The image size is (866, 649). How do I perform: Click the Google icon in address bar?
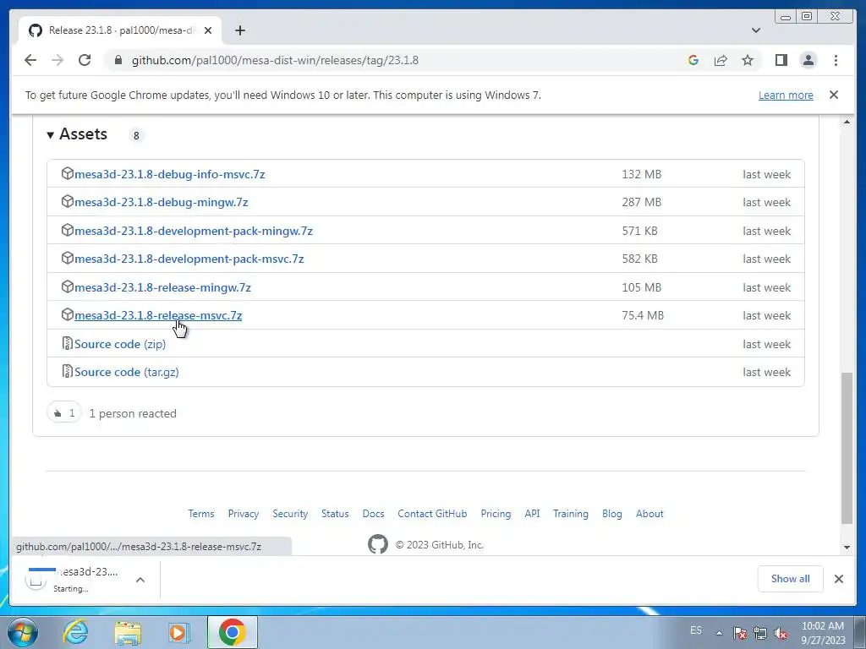click(693, 60)
